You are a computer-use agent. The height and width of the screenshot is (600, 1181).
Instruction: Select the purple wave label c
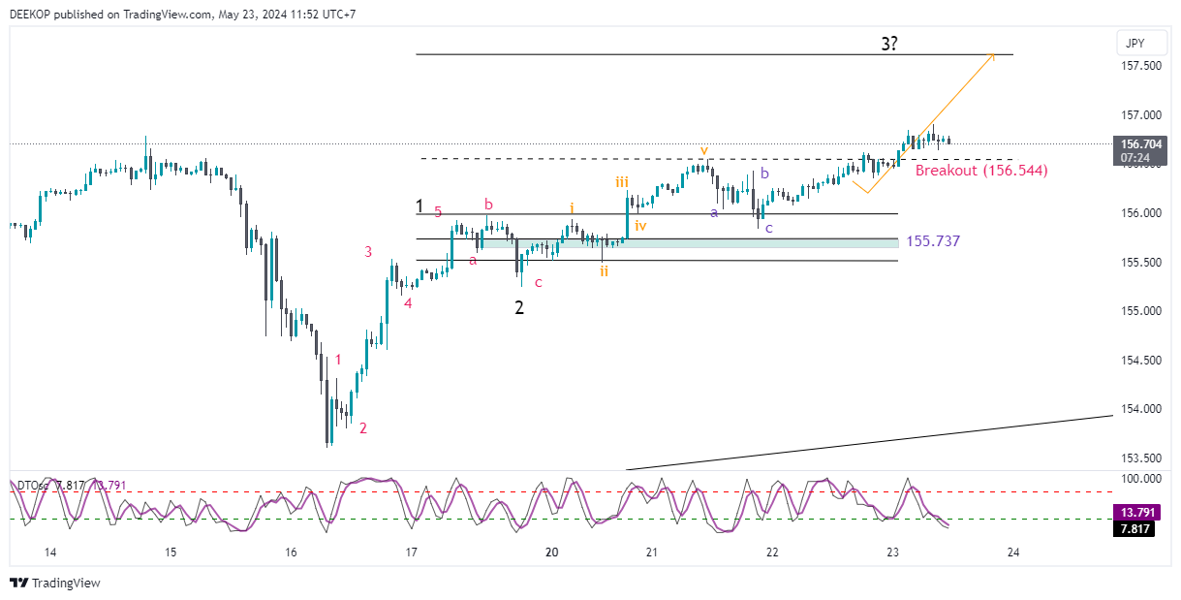coord(769,228)
